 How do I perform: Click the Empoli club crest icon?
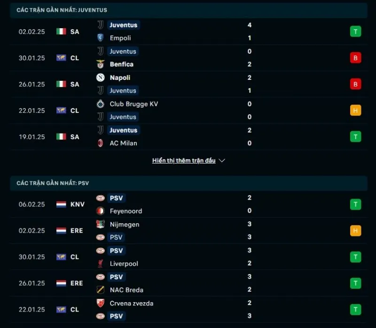point(100,38)
